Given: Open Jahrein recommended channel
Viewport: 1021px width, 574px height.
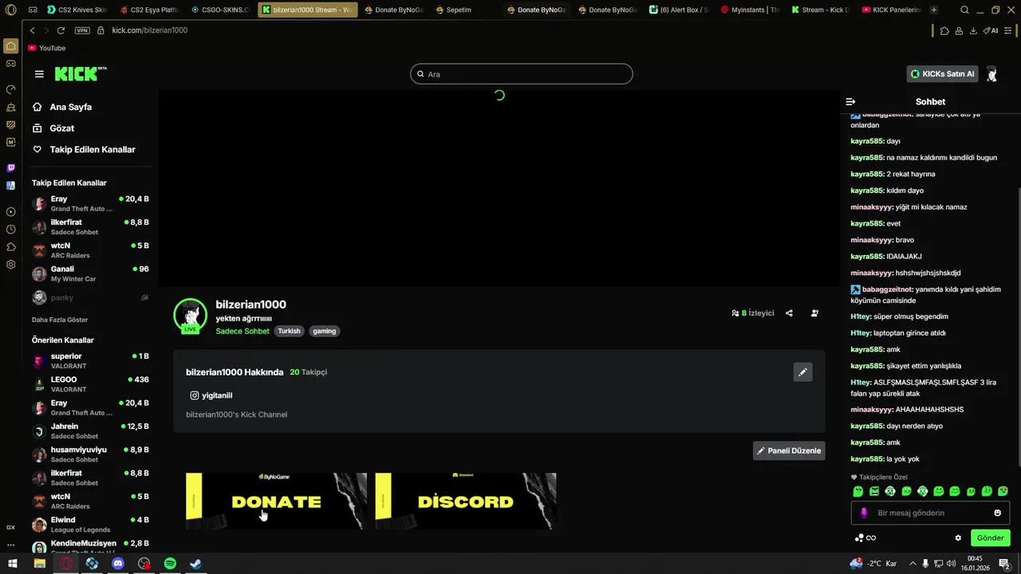Looking at the screenshot, I should point(90,431).
